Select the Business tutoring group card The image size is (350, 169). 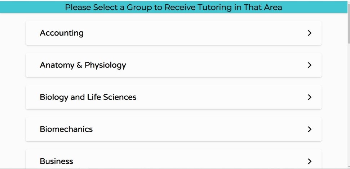pyautogui.click(x=173, y=161)
